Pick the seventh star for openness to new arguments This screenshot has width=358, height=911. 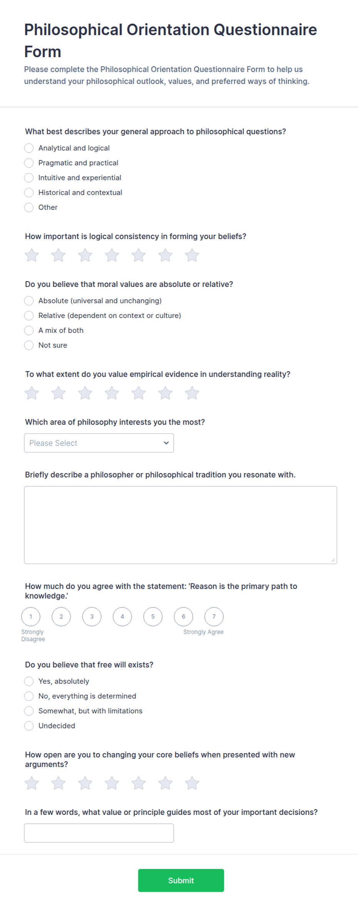click(192, 783)
